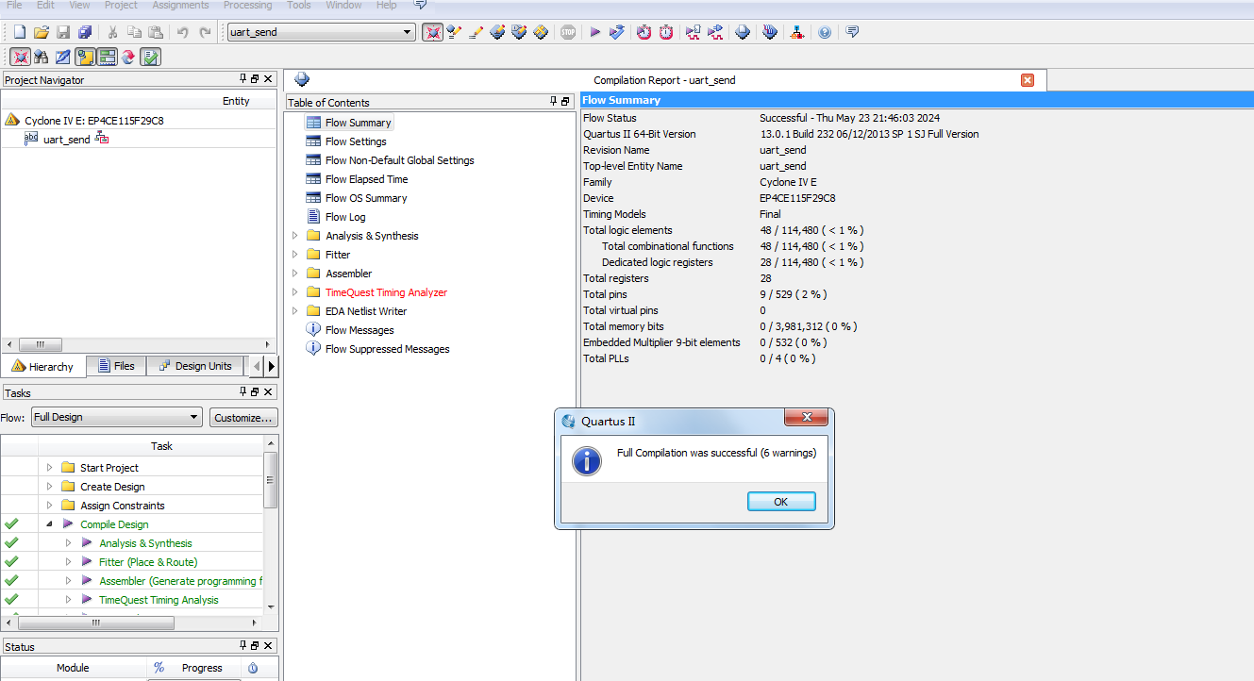The image size is (1254, 681).
Task: Collapse the Compile Design task
Action: pos(49,524)
